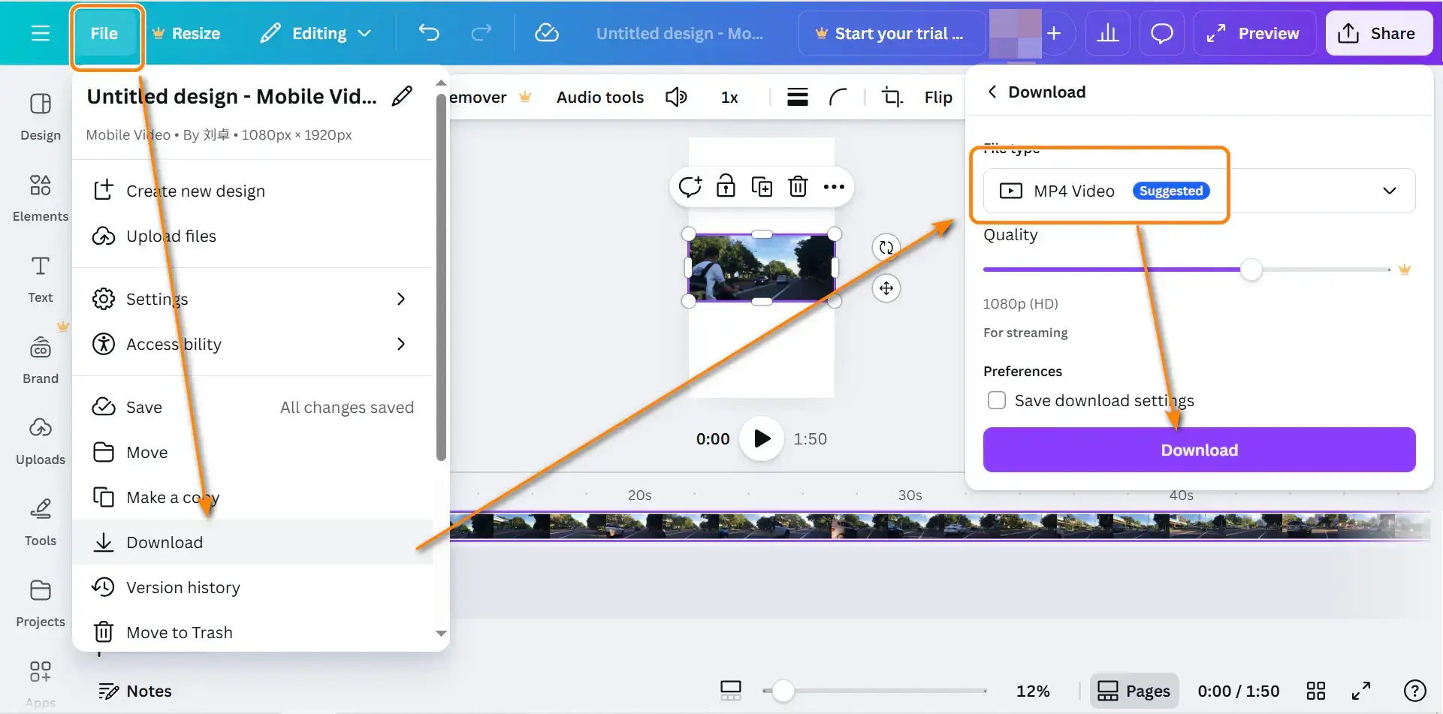Open the Comments icon in the top bar
Screen dimensions: 1443x714
(x=1161, y=33)
